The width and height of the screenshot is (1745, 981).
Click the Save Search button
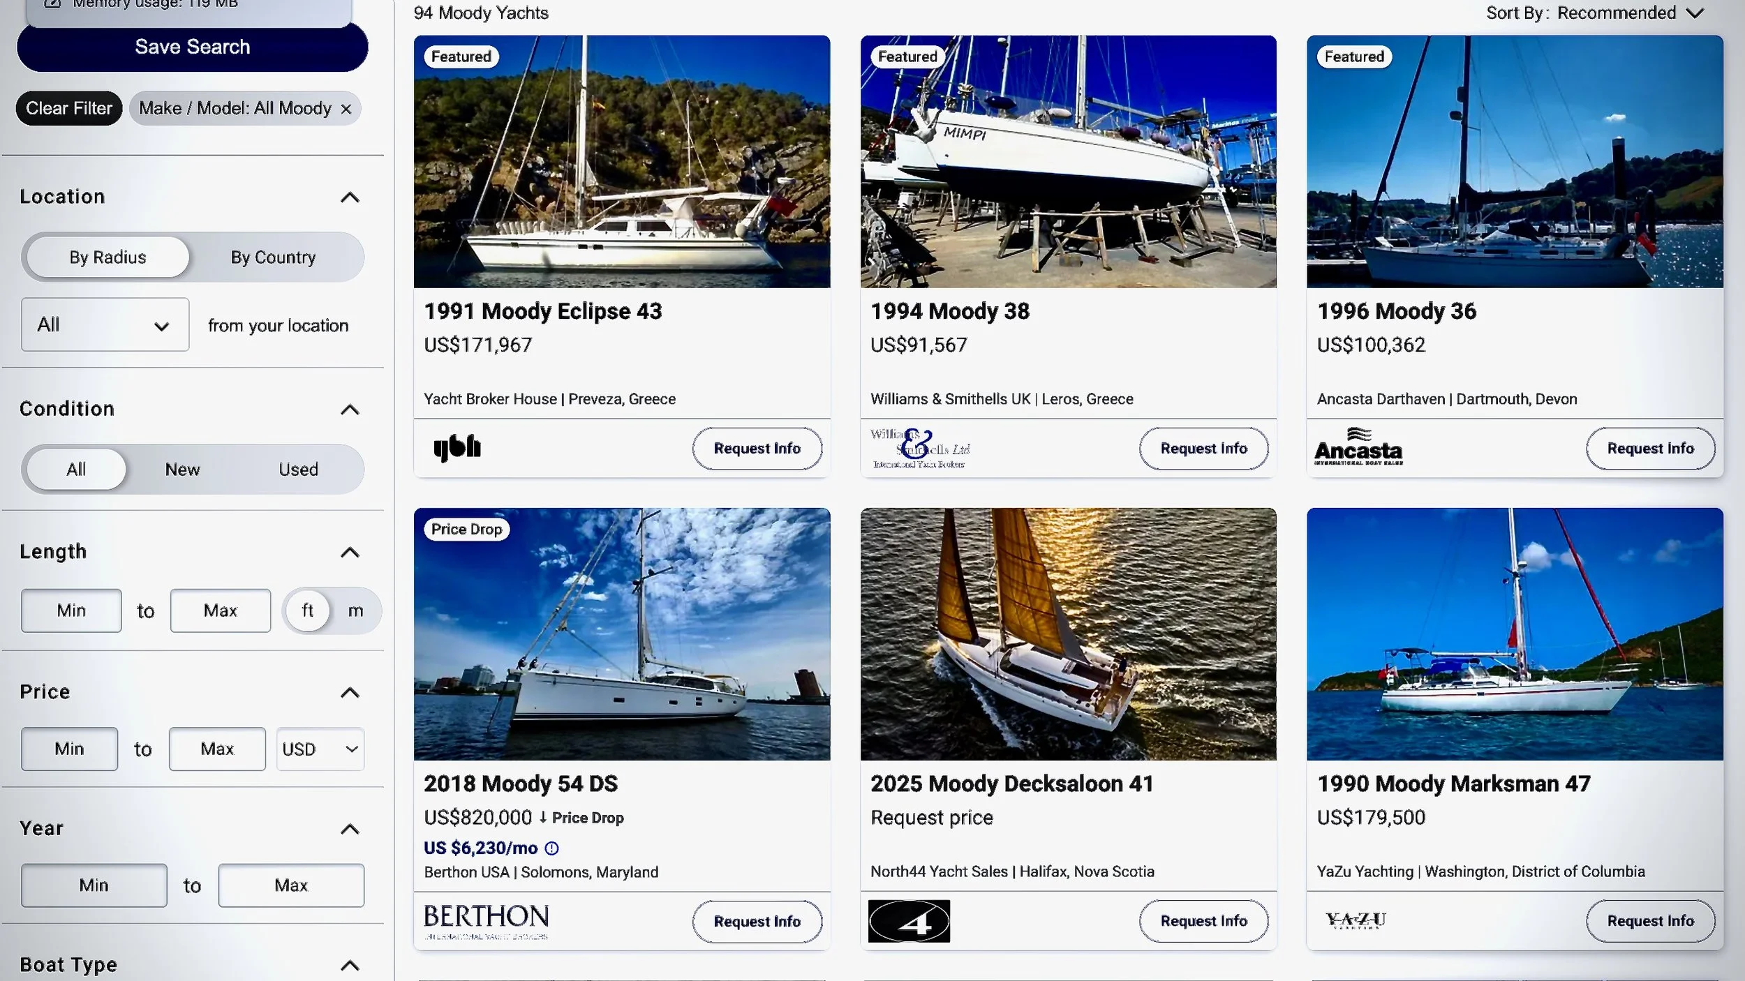[193, 47]
